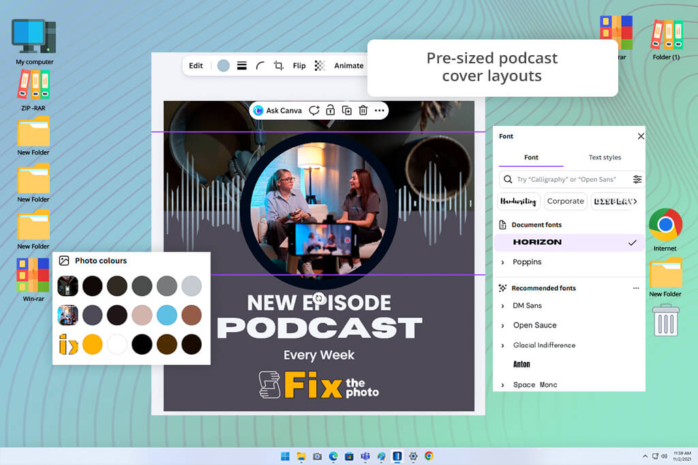The height and width of the screenshot is (465, 698).
Task: Open the My computer desktop icon
Action: coord(34,42)
